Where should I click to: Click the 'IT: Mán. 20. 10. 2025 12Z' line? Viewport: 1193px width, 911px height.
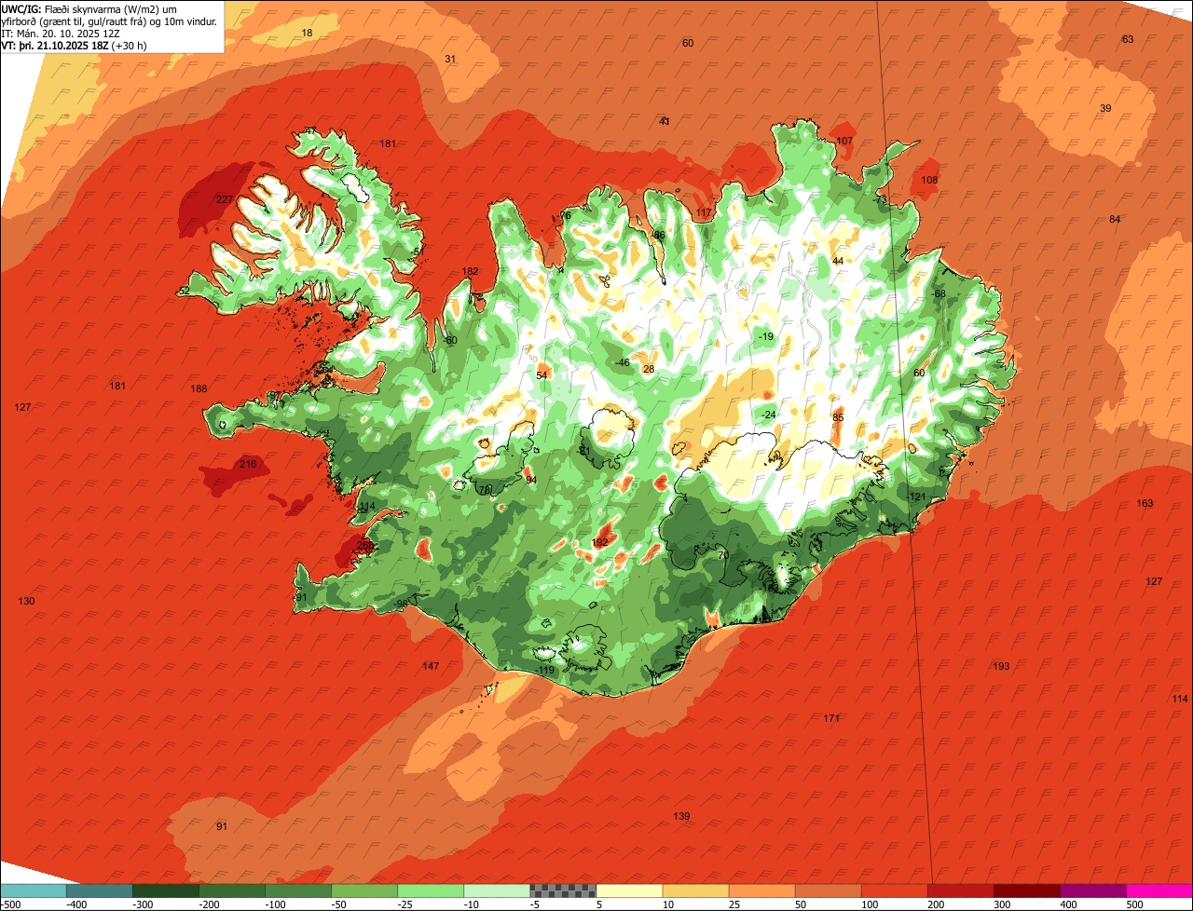pyautogui.click(x=62, y=33)
